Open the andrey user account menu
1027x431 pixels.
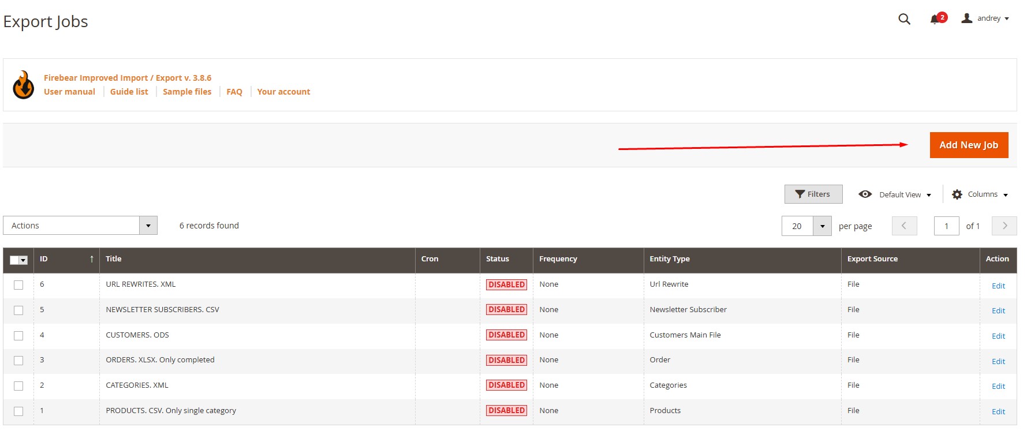985,18
